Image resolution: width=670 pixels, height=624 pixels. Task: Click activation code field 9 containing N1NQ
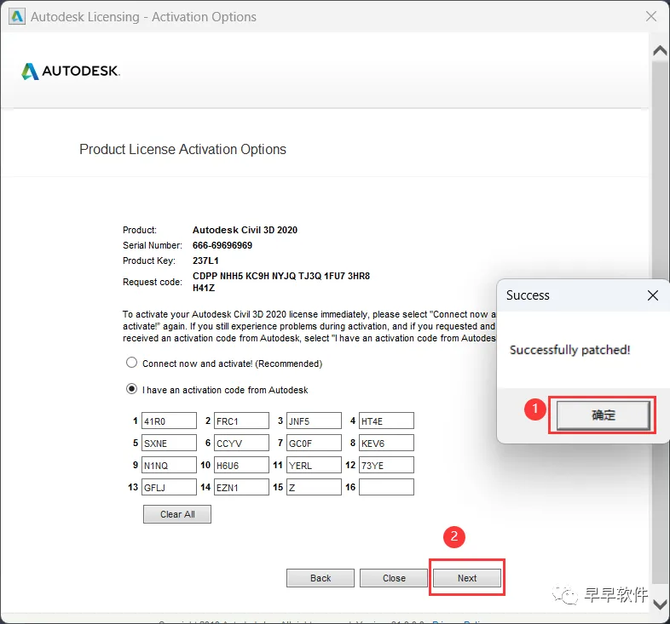tap(170, 465)
